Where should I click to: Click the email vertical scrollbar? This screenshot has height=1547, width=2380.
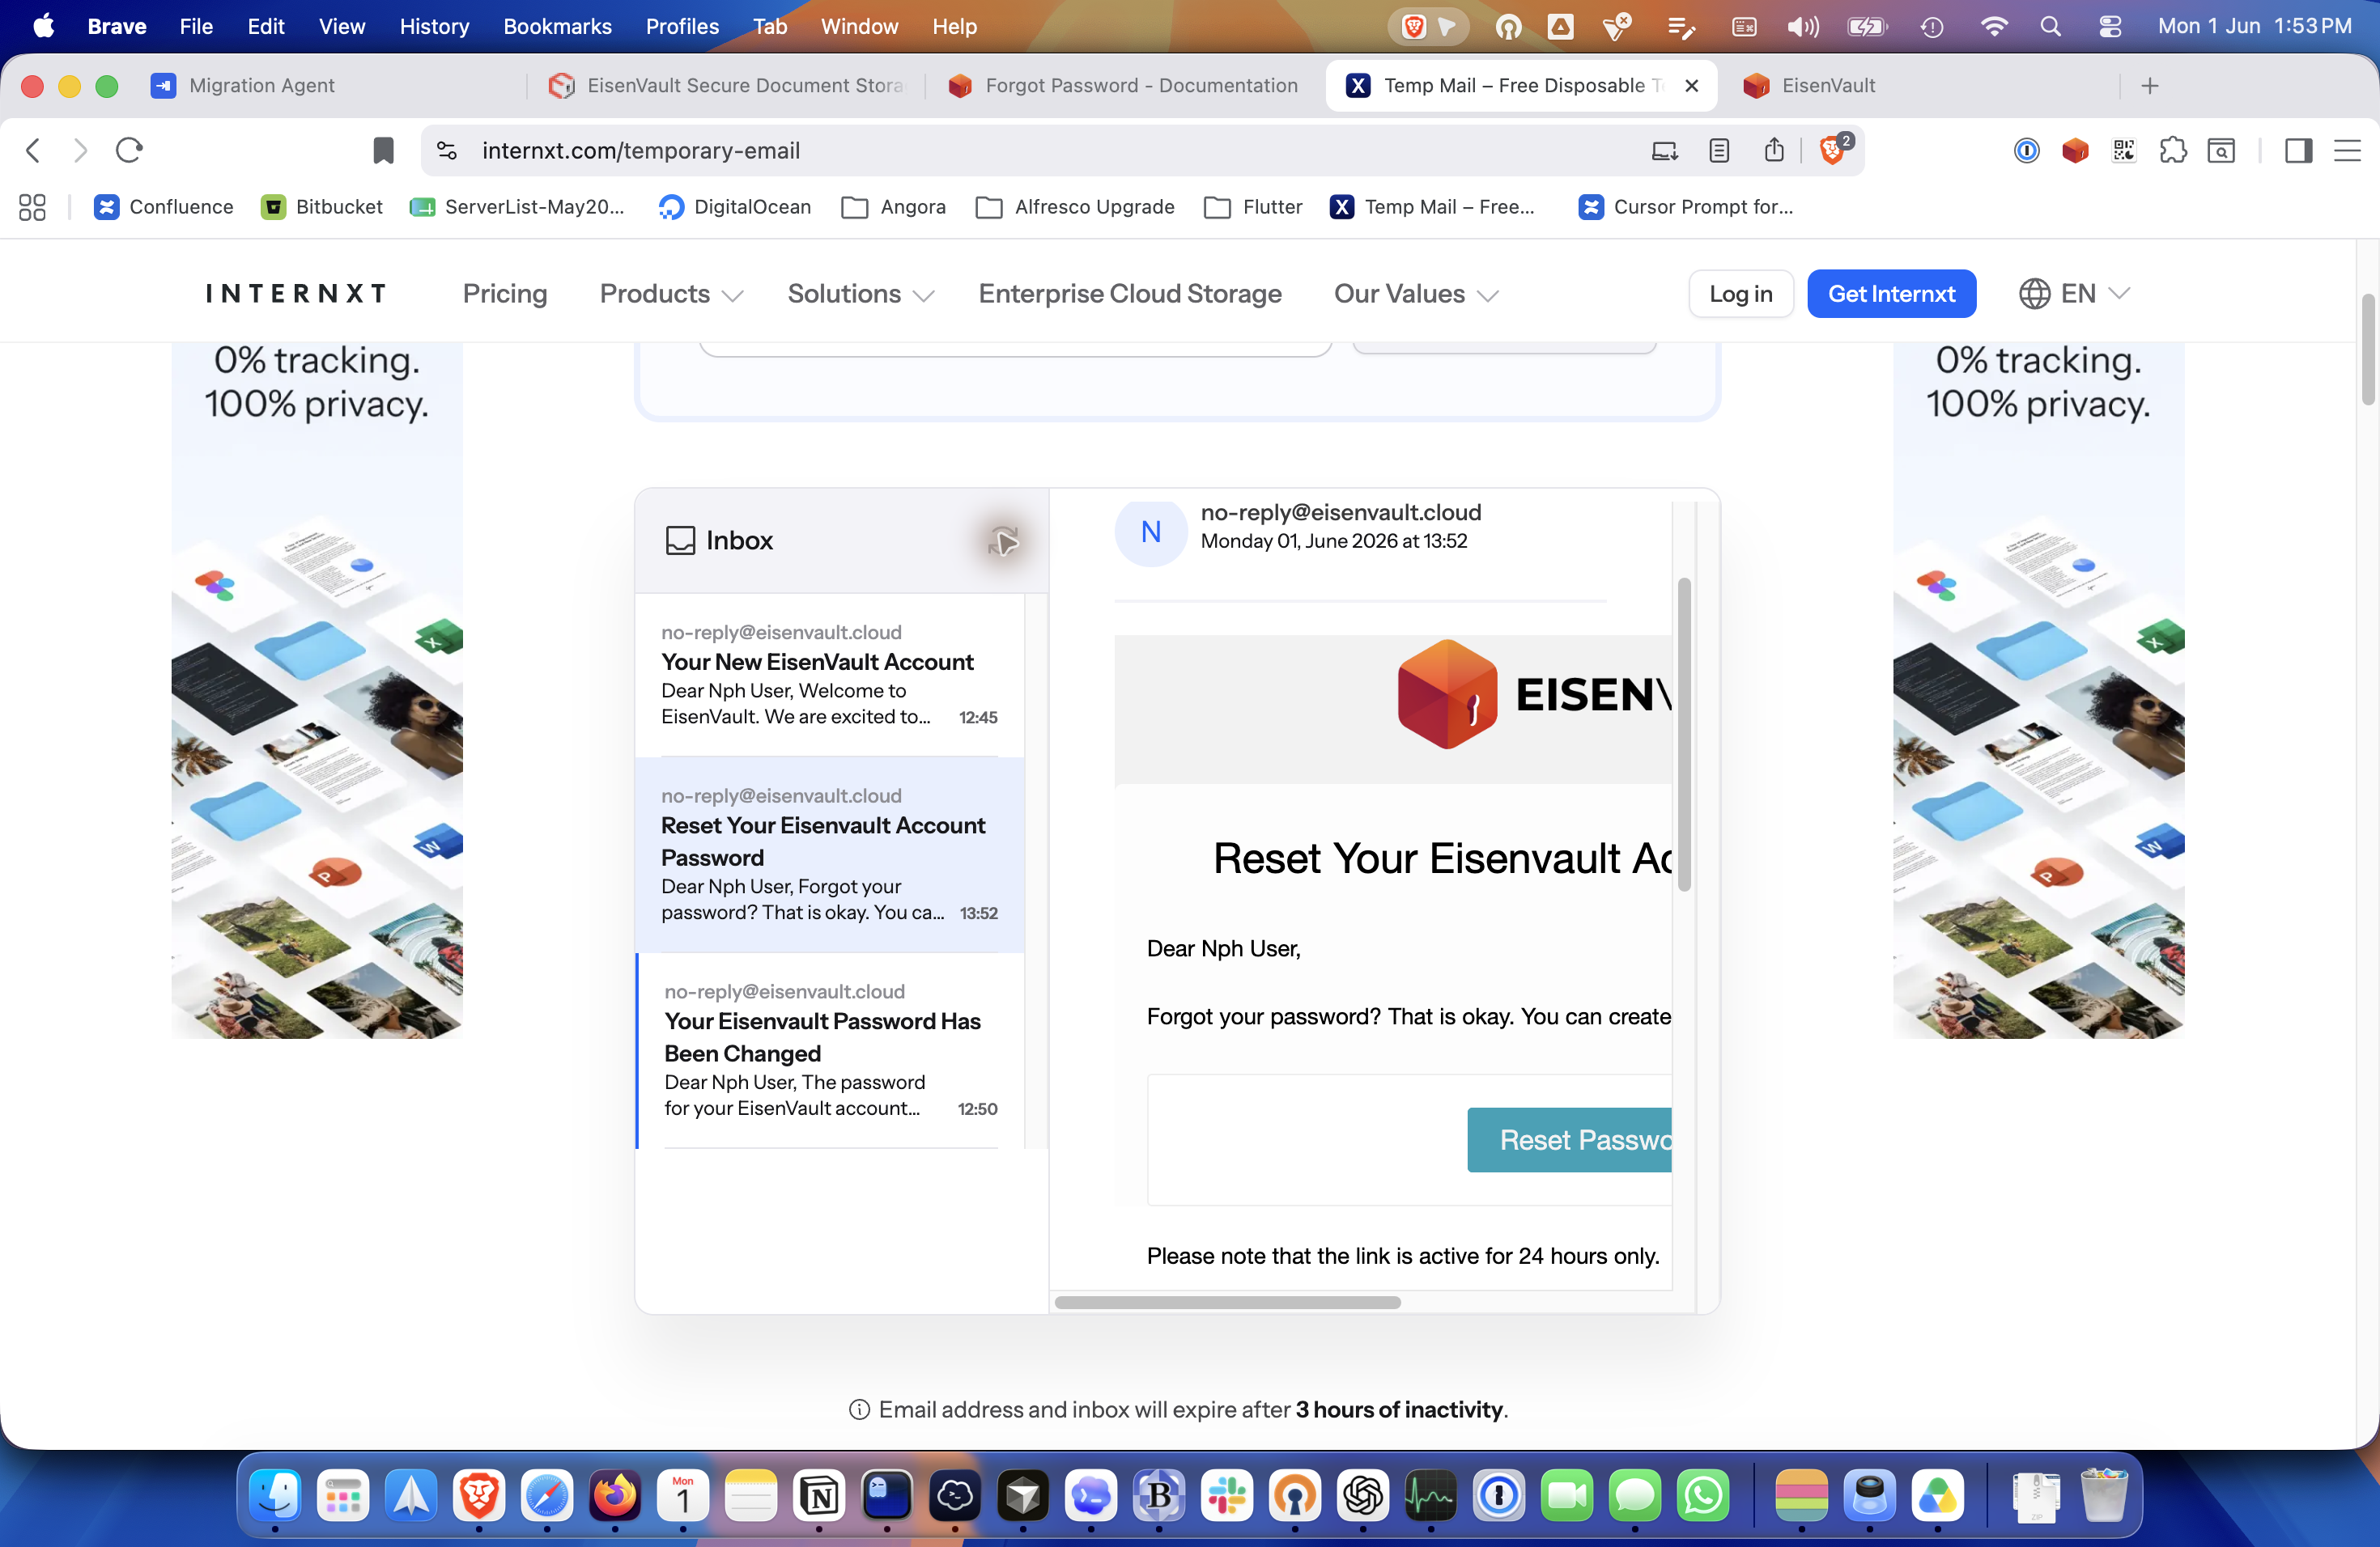[x=1684, y=735]
